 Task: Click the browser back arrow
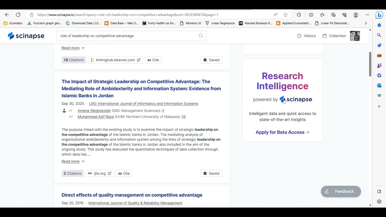pos(7,14)
